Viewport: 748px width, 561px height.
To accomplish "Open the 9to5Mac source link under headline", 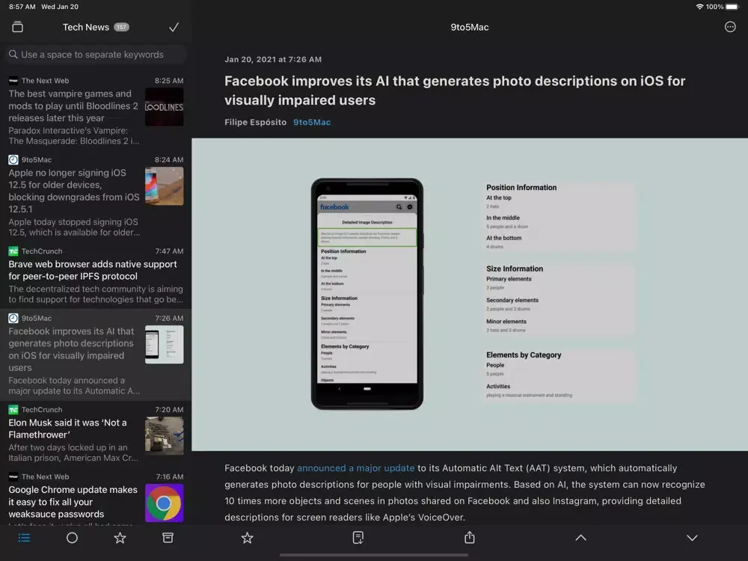I will click(311, 122).
